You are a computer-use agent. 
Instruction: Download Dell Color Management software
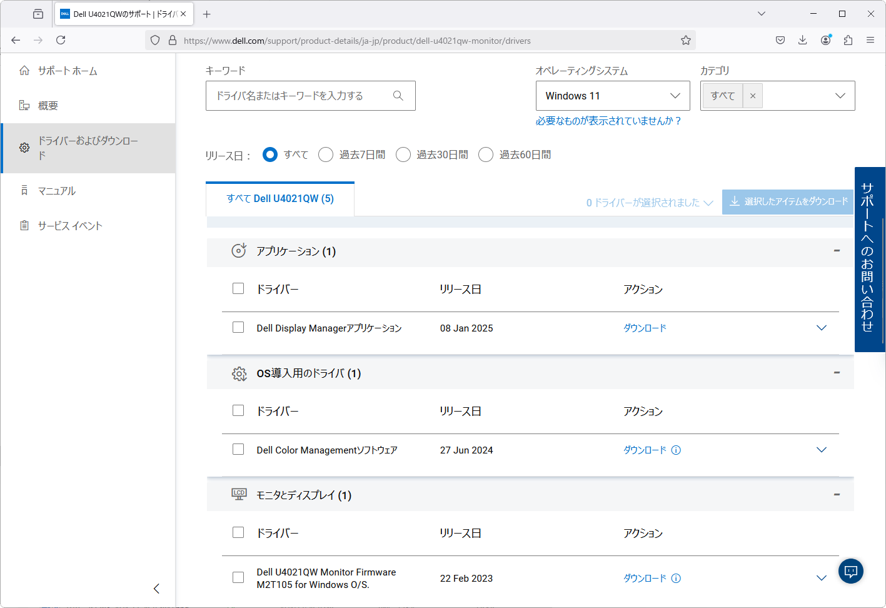645,450
